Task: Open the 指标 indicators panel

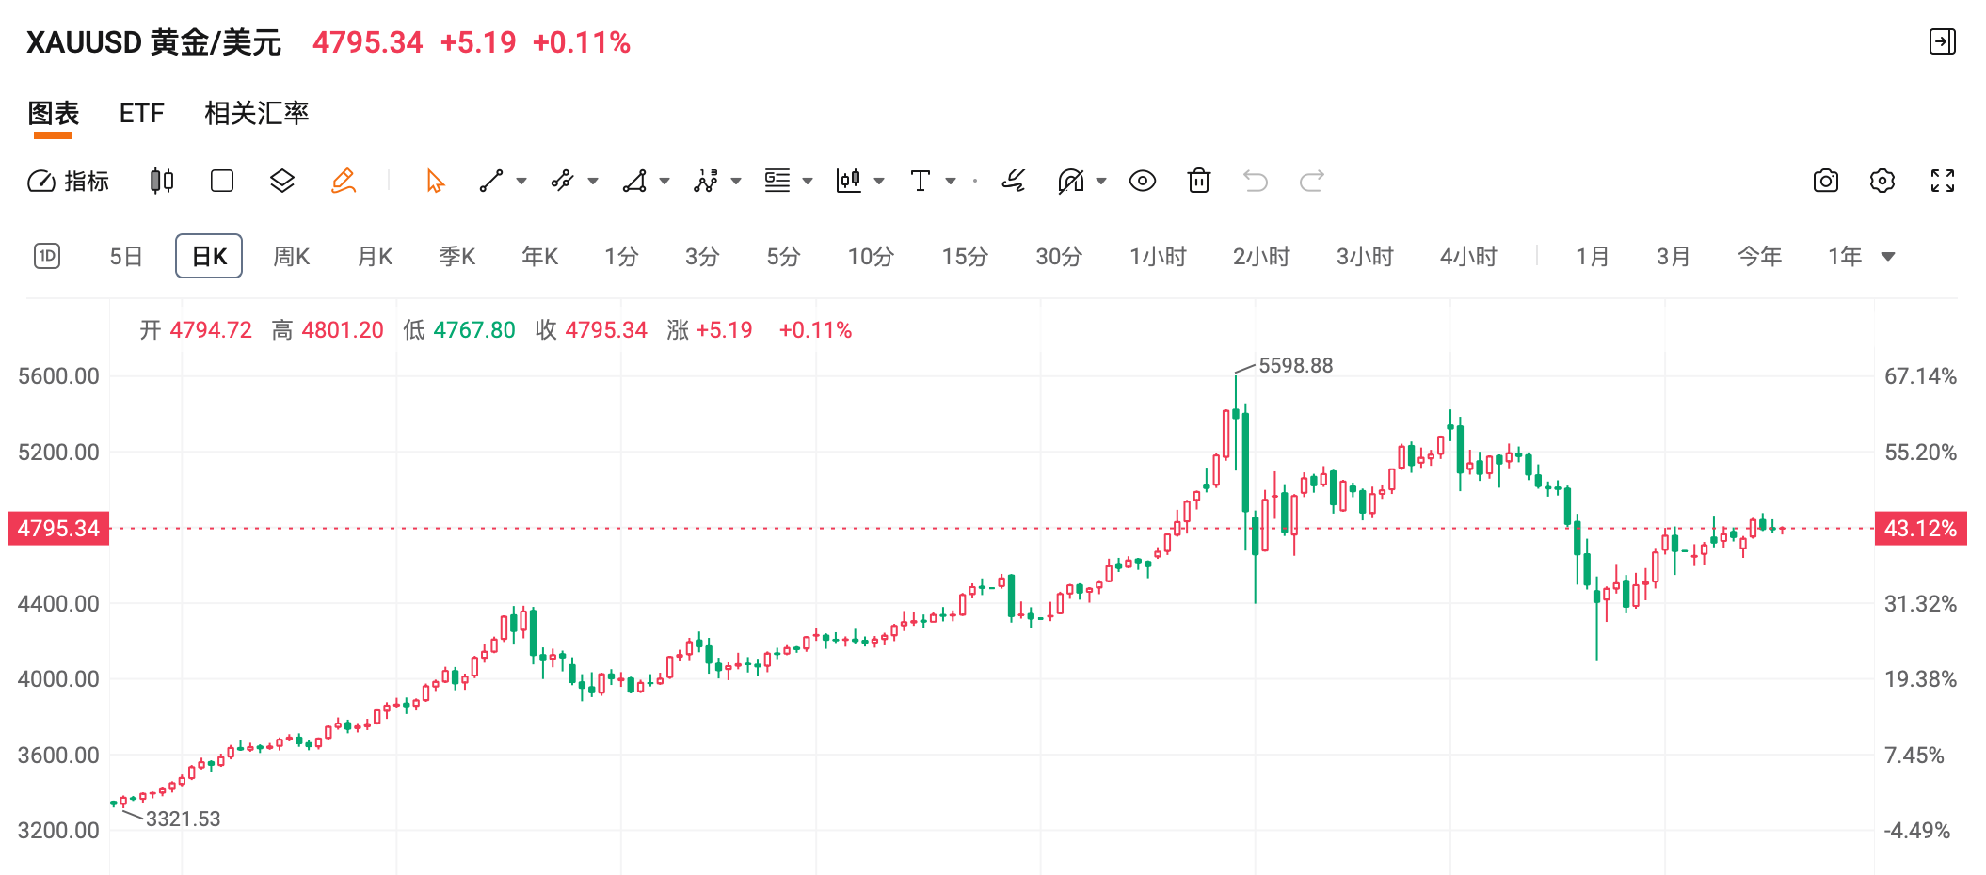Action: tap(68, 181)
